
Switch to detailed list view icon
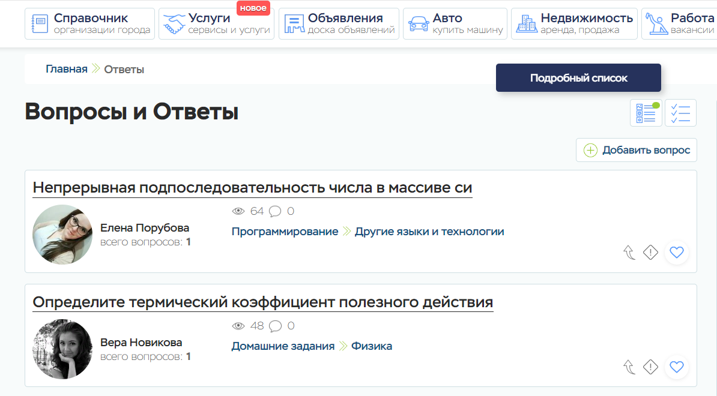point(646,113)
